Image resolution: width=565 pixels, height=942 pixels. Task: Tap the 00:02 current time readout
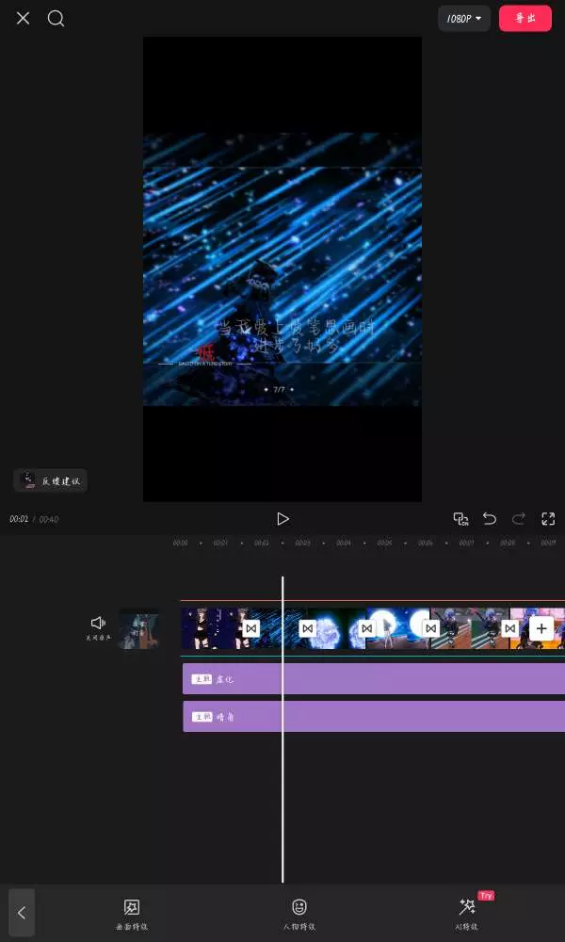click(x=19, y=519)
